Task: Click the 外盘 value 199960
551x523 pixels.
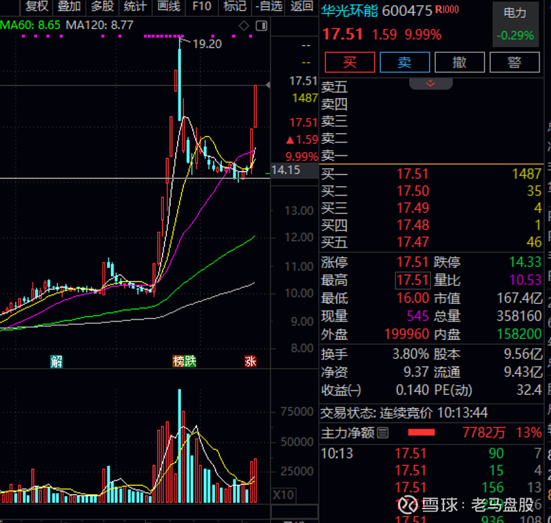Action: [x=406, y=334]
